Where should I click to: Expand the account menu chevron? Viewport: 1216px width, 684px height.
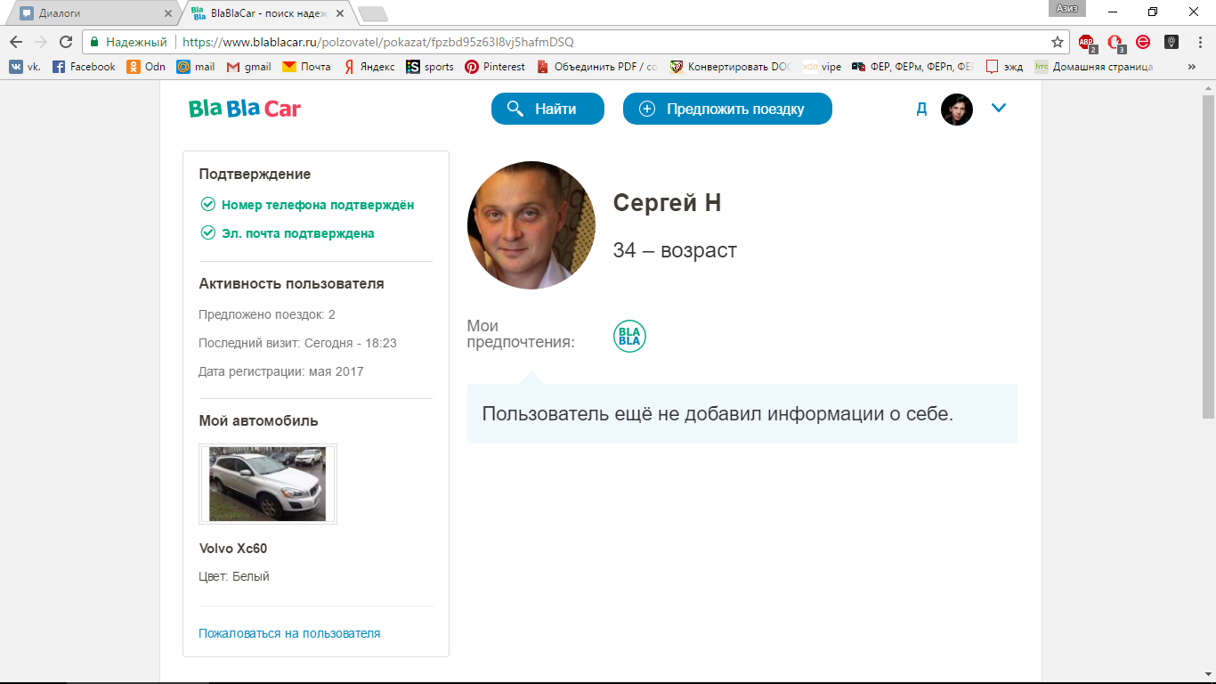click(999, 108)
